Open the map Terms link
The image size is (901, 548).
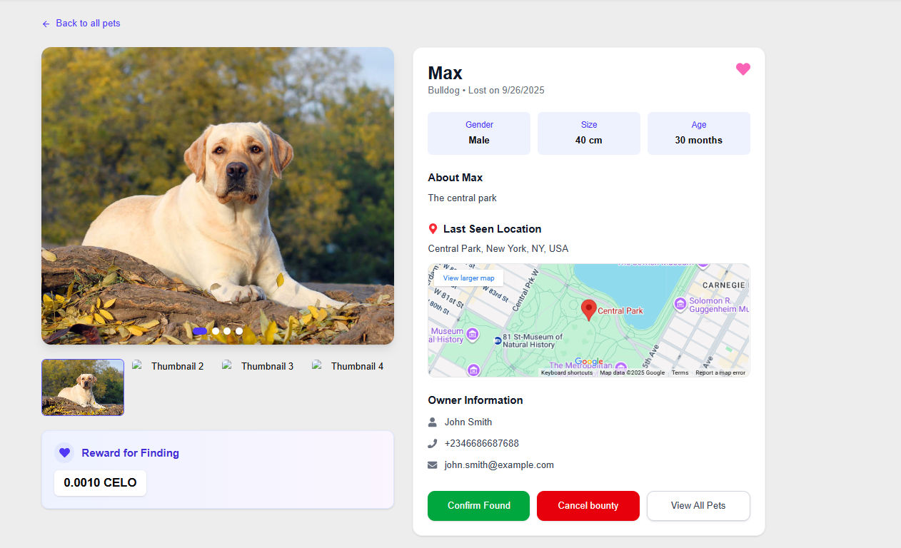[680, 372]
